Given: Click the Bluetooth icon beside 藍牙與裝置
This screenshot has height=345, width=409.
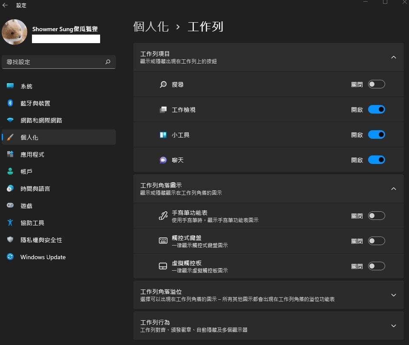Looking at the screenshot, I should pyautogui.click(x=10, y=103).
